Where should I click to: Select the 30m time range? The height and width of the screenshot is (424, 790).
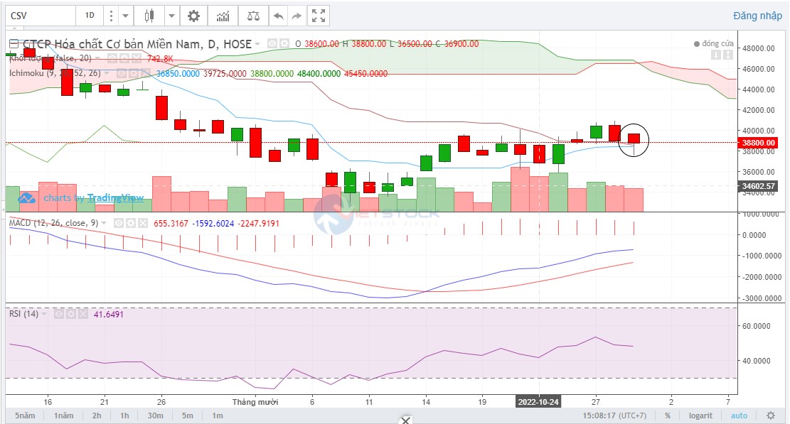(156, 415)
